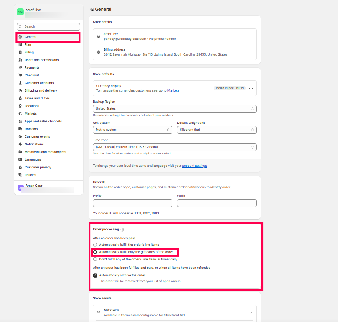The image size is (338, 322).
Task: Click the order ID Prefix input field
Action: click(x=132, y=203)
